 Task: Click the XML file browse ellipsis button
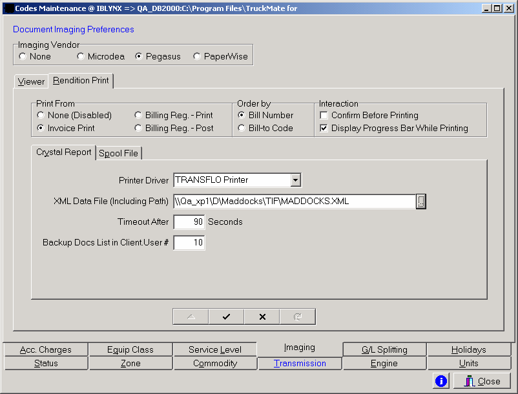pyautogui.click(x=421, y=201)
